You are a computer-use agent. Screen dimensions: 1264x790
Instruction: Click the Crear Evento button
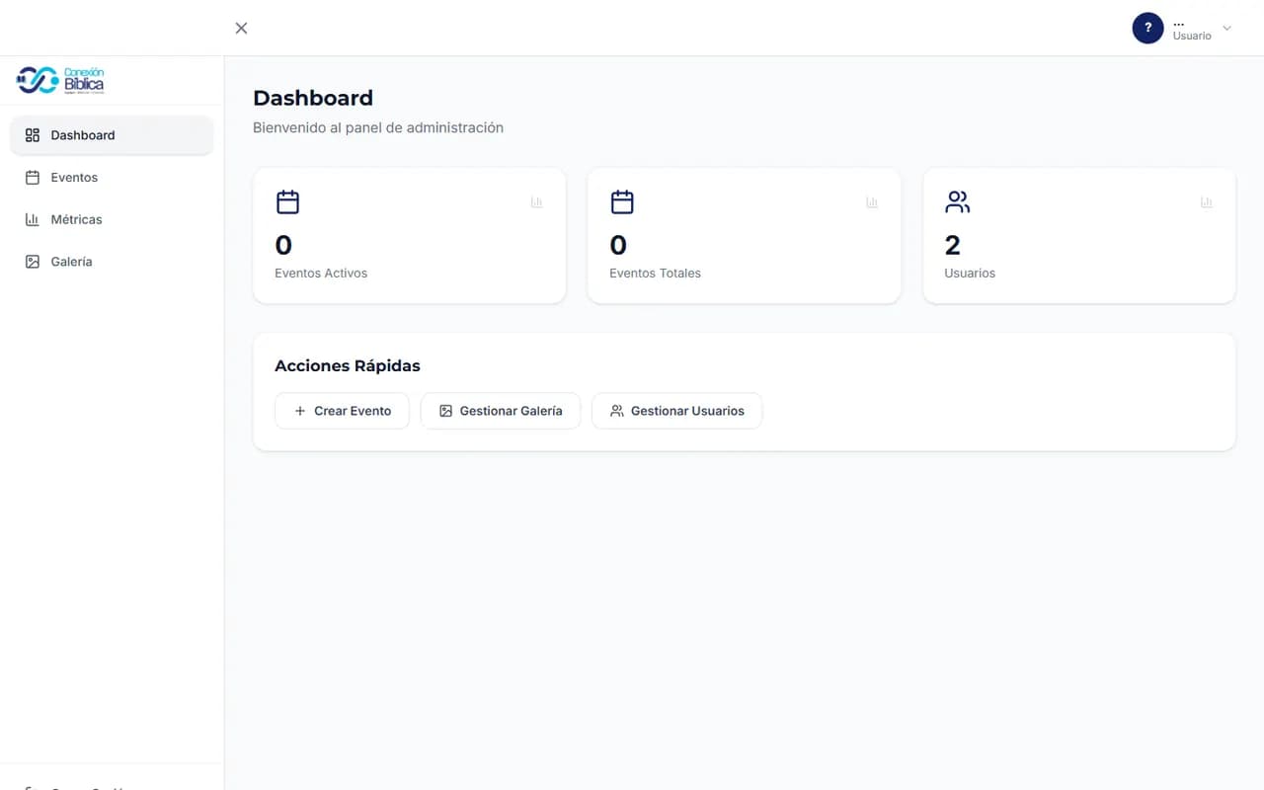(342, 411)
